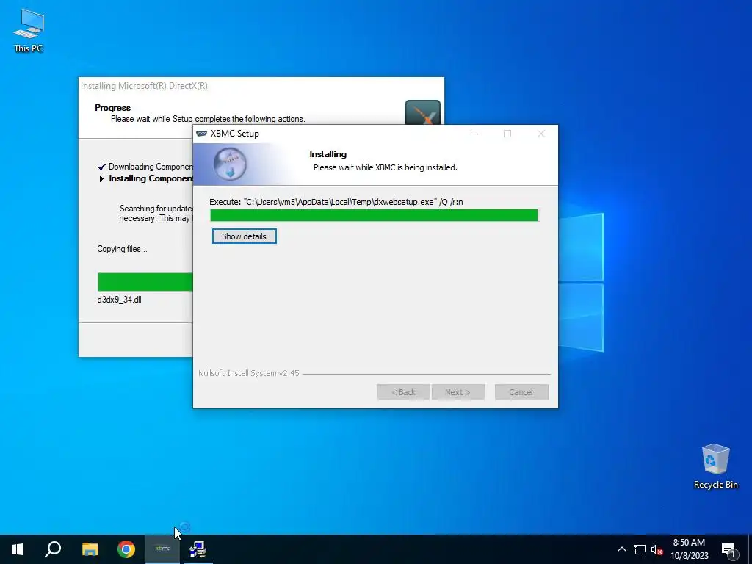This screenshot has width=752, height=564.
Task: Click the muted volume tray icon
Action: [657, 549]
